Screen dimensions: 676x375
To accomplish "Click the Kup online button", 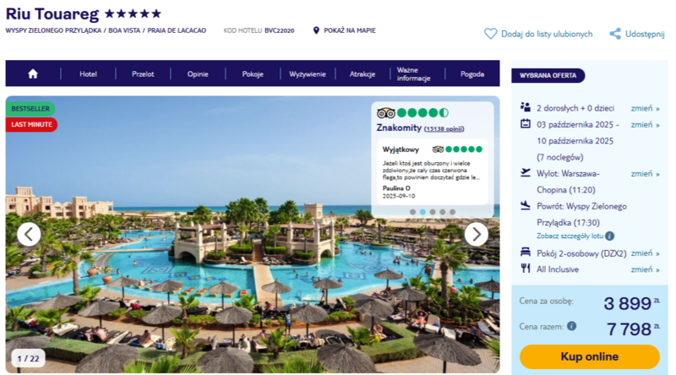I will [x=589, y=356].
